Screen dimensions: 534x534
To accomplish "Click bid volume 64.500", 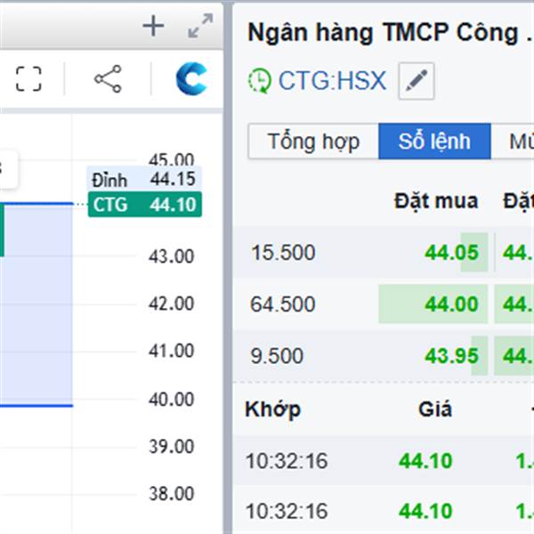I will click(x=283, y=304).
